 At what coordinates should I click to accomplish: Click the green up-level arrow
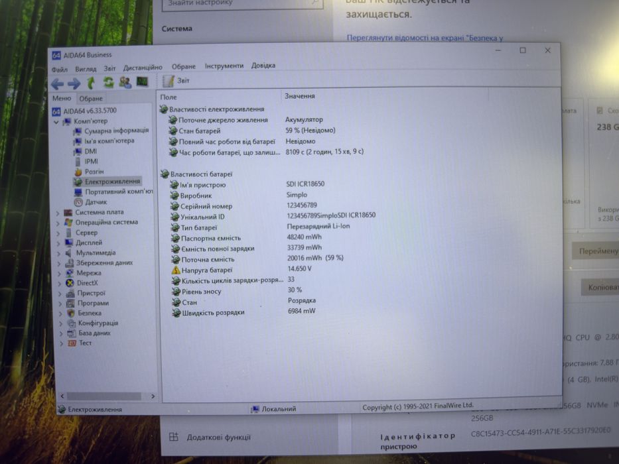pos(91,82)
